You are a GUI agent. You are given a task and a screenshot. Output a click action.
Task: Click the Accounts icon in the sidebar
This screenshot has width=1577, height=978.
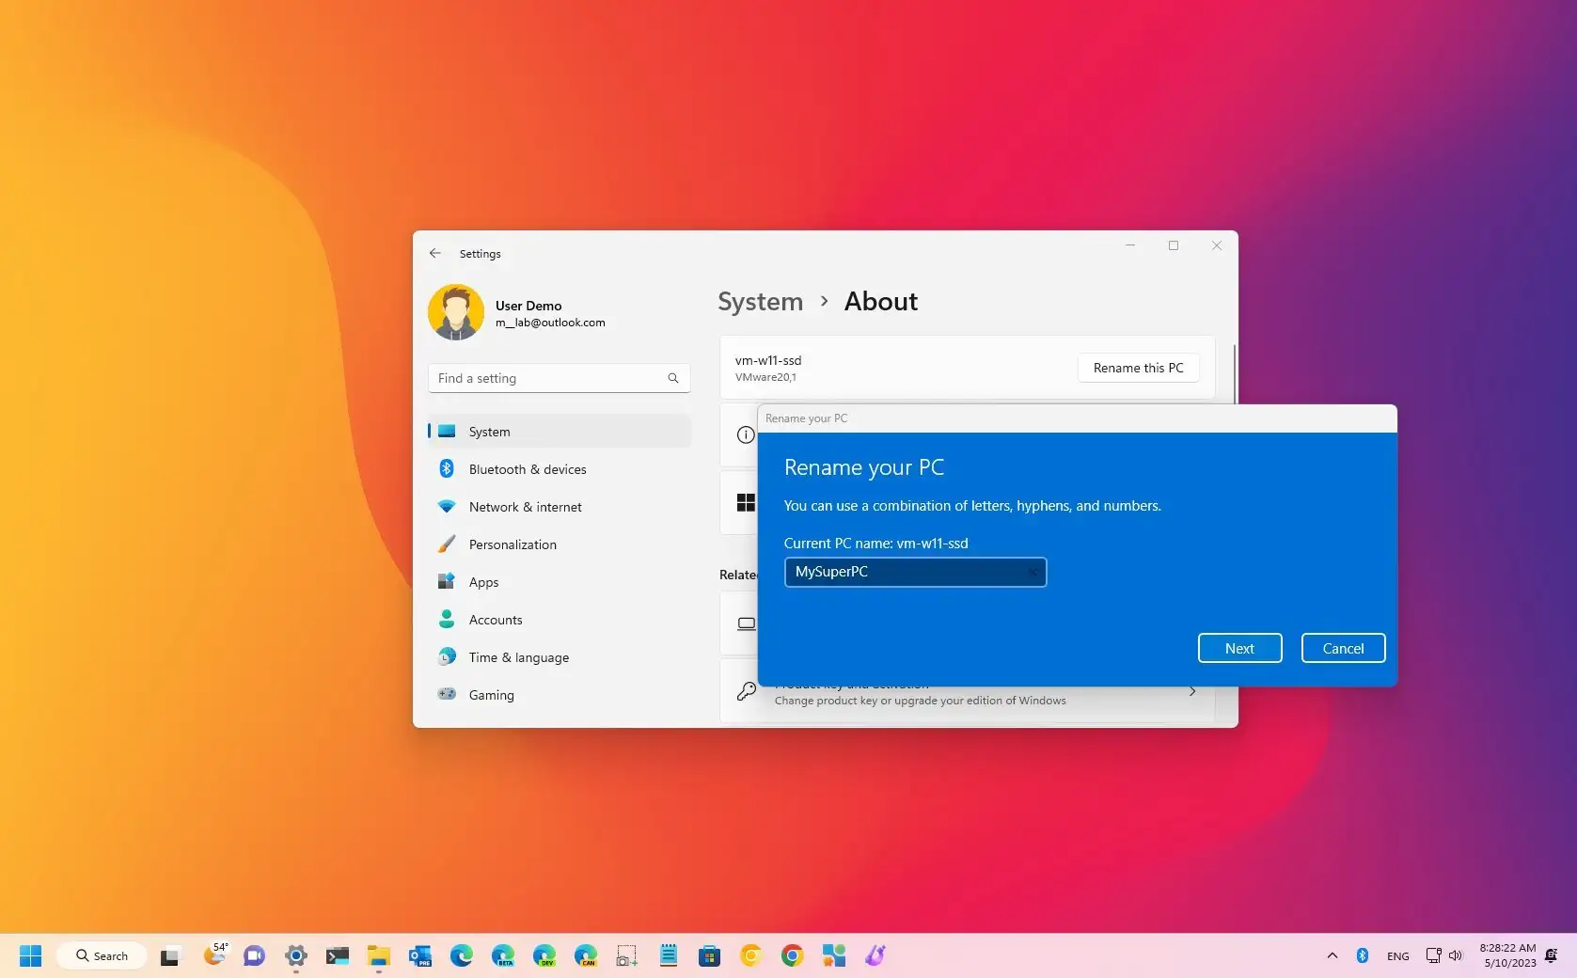click(447, 619)
